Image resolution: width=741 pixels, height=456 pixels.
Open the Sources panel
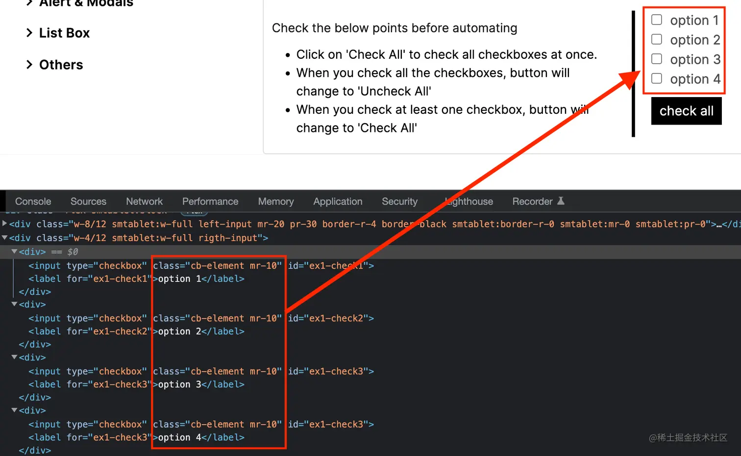pos(88,202)
